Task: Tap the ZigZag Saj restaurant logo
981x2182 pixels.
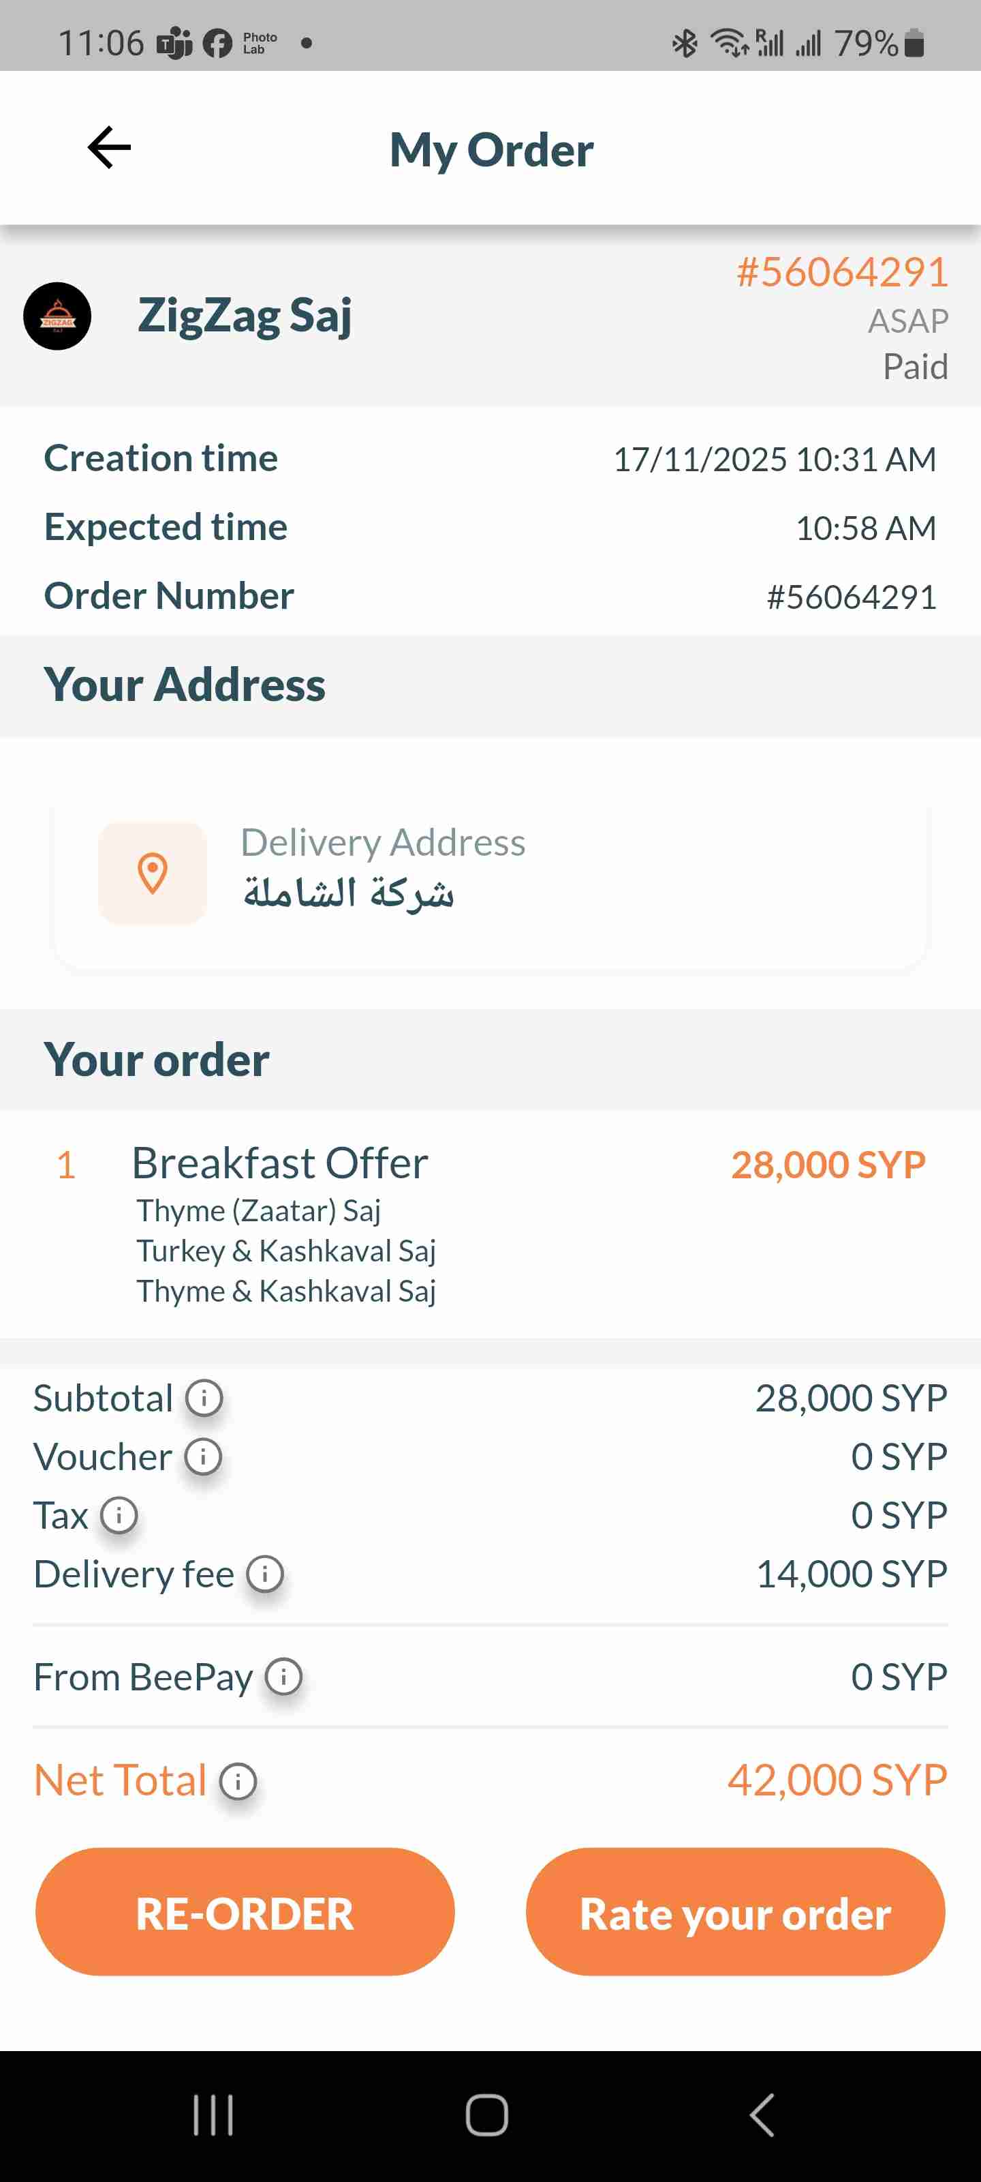Action: pyautogui.click(x=57, y=316)
